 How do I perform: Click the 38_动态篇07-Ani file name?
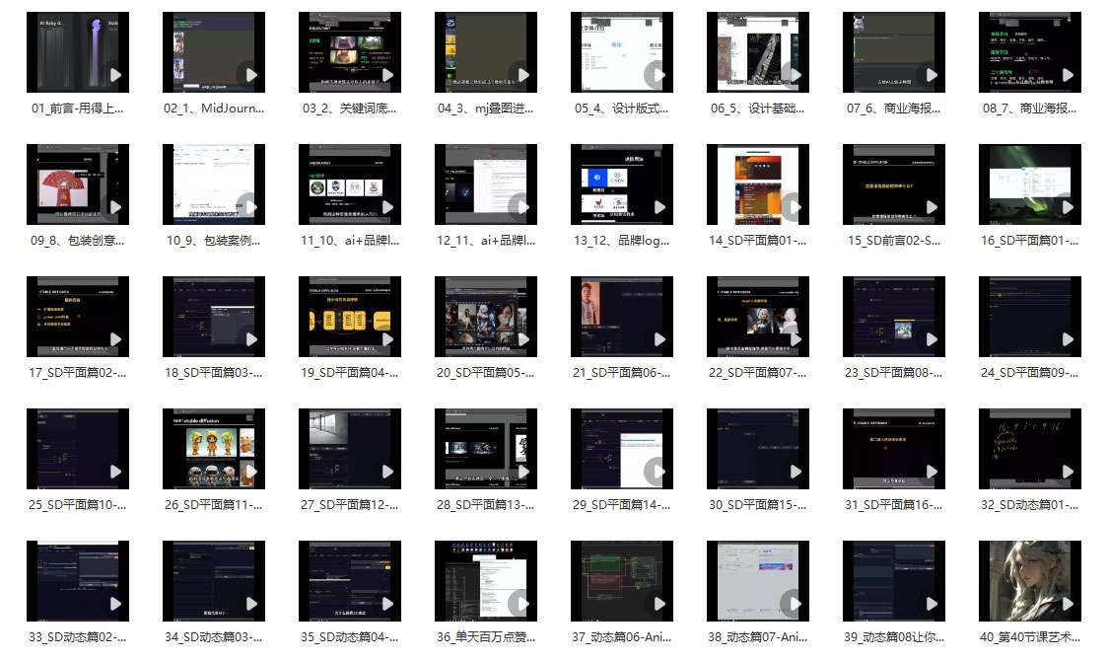(758, 637)
